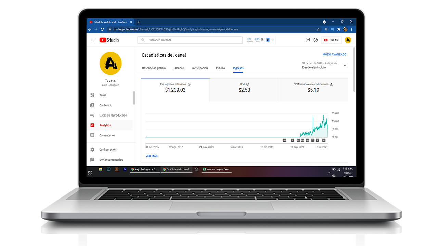Select CPM basado en reproducciones card
The image size is (438, 246).
click(313, 90)
